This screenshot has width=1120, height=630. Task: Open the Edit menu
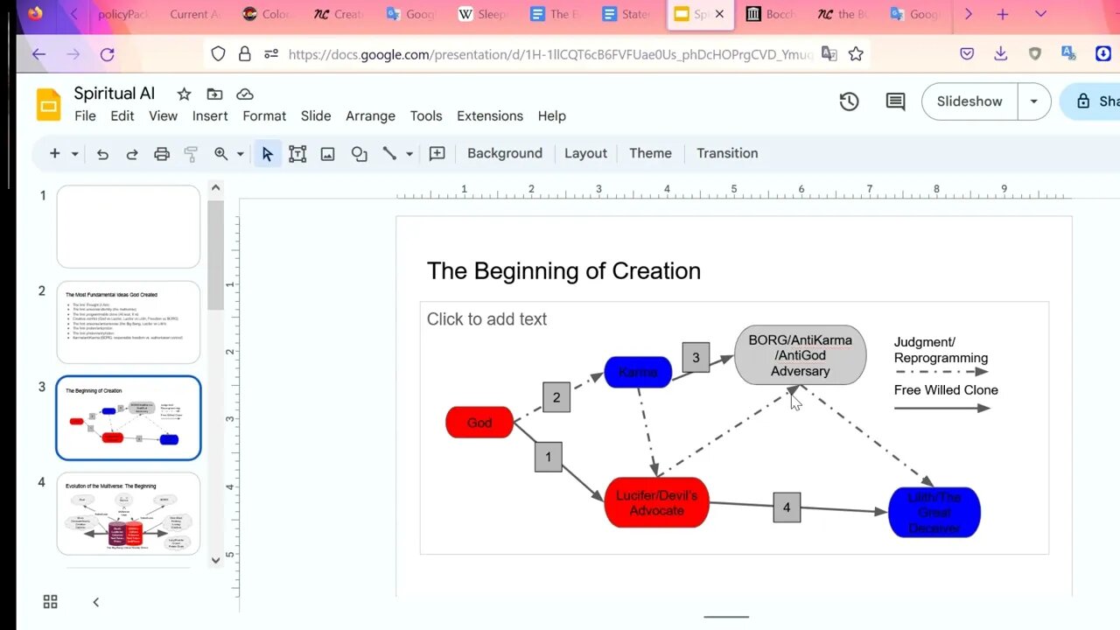pos(122,115)
